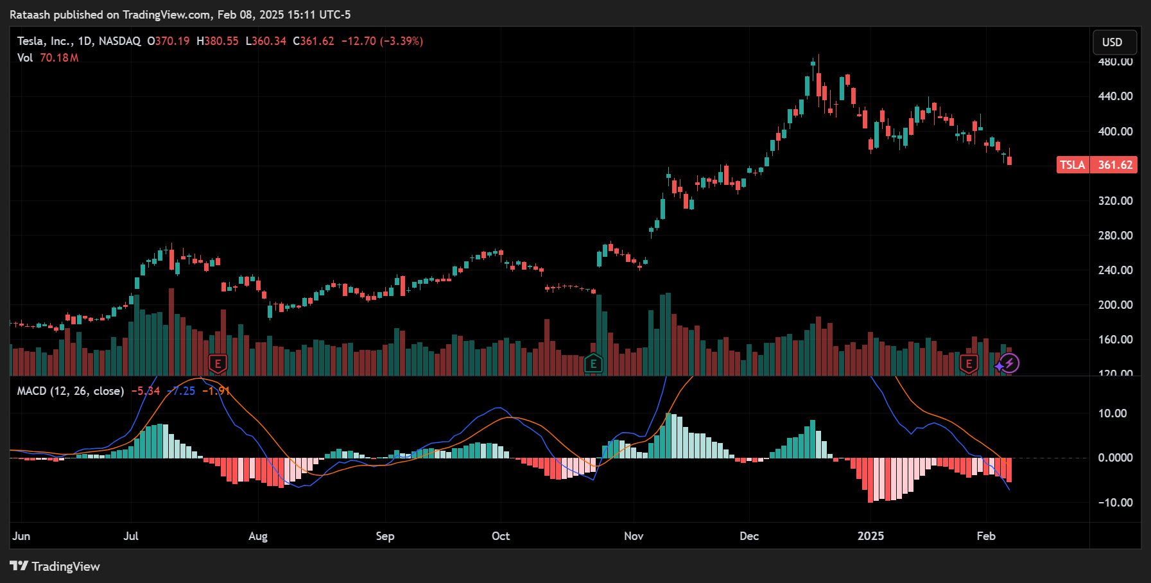Image resolution: width=1151 pixels, height=583 pixels.
Task: Click the Dec label on time axis
Action: (749, 536)
